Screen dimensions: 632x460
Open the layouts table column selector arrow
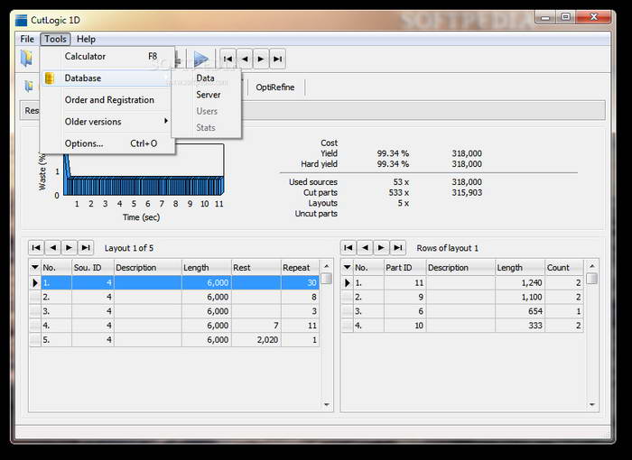35,267
